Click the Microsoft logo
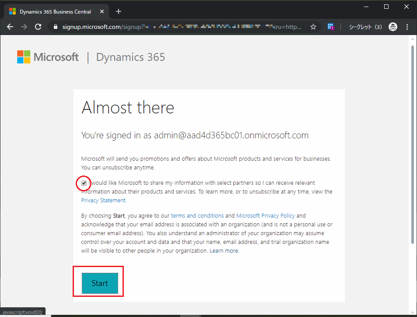 point(48,57)
